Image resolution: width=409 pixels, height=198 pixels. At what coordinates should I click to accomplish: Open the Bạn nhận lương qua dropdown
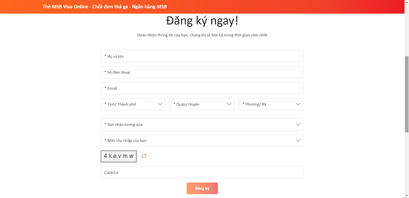(202, 124)
